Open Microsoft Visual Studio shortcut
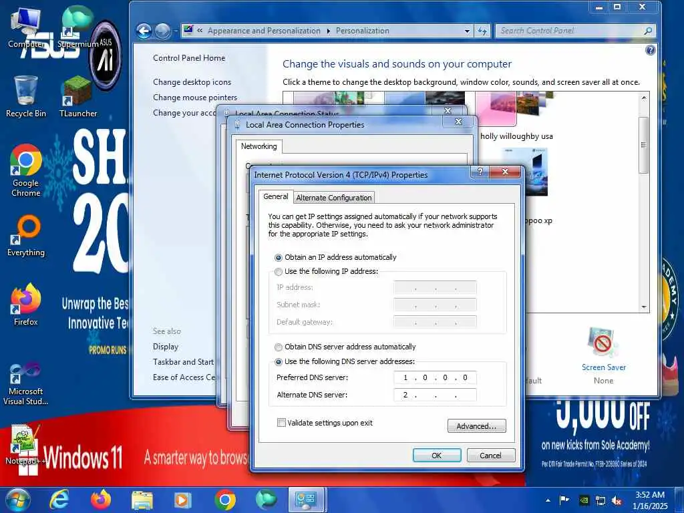Screen dimensions: 684x513 [x=26, y=384]
